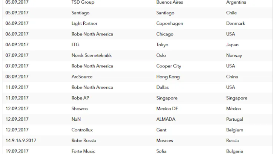Select the Norsk Sceneteknikk entry
Viewport: 274px width, 154px height.
(91, 56)
